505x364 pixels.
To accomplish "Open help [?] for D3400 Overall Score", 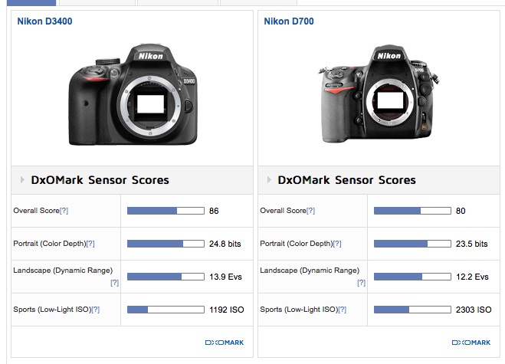I will [x=64, y=211].
